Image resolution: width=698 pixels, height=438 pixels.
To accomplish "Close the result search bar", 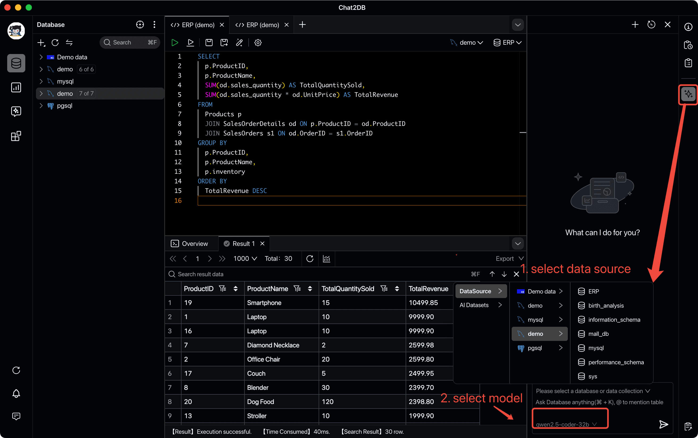I will [x=516, y=274].
